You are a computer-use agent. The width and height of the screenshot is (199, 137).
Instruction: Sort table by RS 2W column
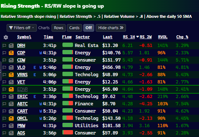[x=146, y=37]
